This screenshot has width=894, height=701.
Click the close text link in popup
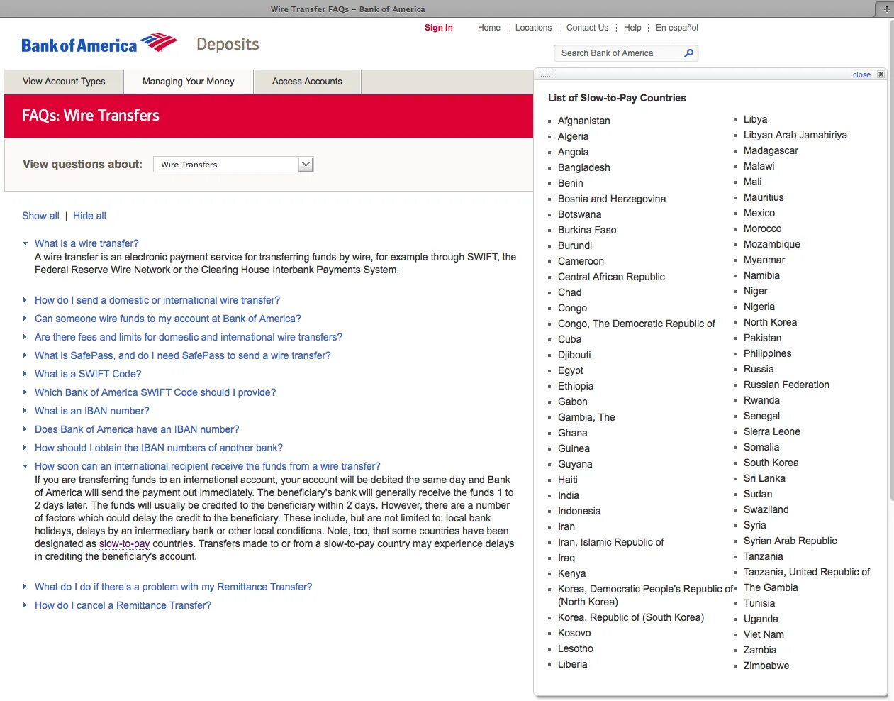coord(861,74)
